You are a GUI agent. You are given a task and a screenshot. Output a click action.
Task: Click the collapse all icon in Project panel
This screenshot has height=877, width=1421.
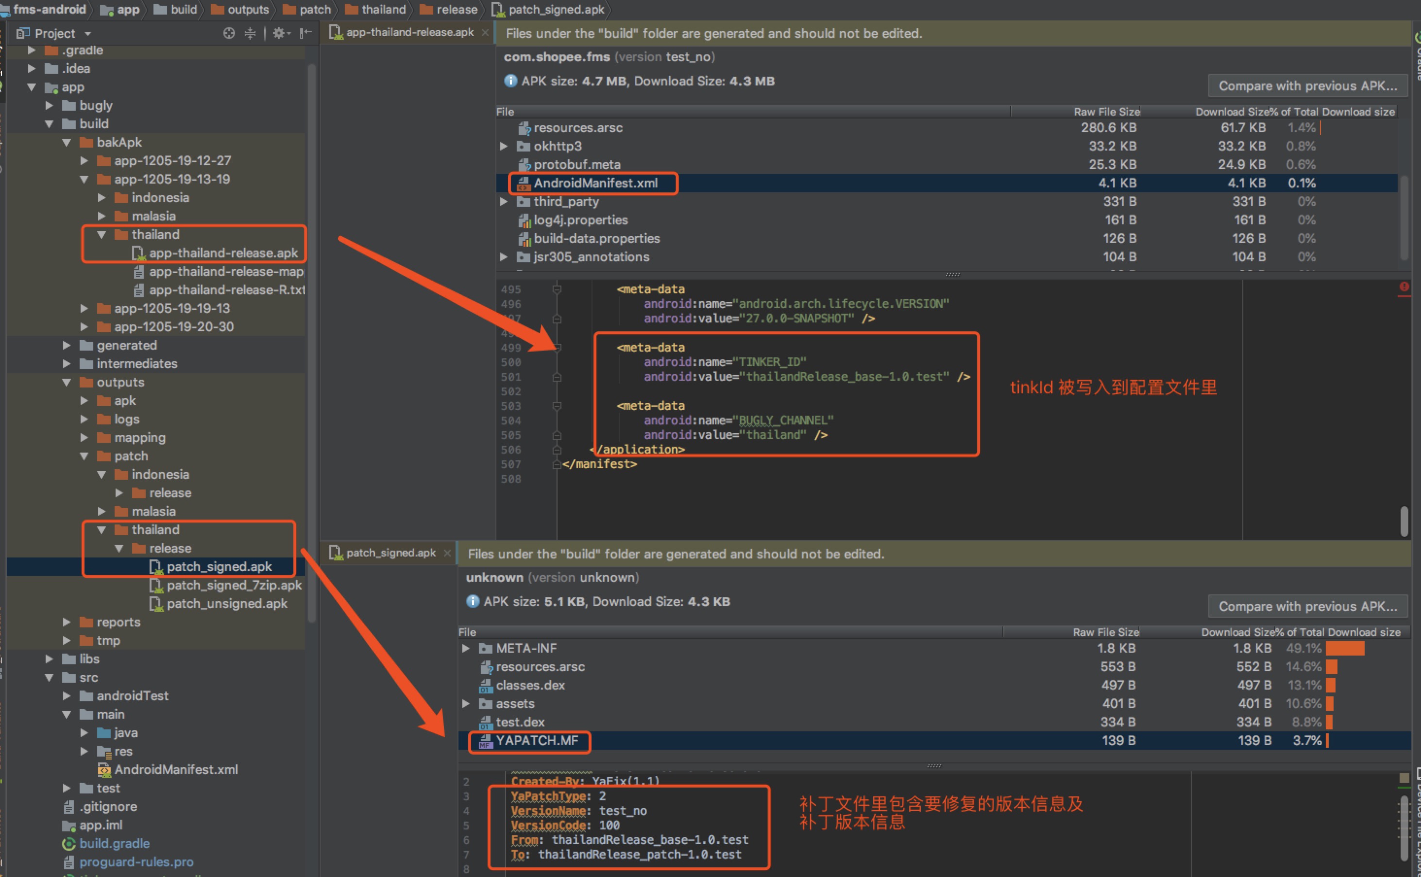[250, 33]
